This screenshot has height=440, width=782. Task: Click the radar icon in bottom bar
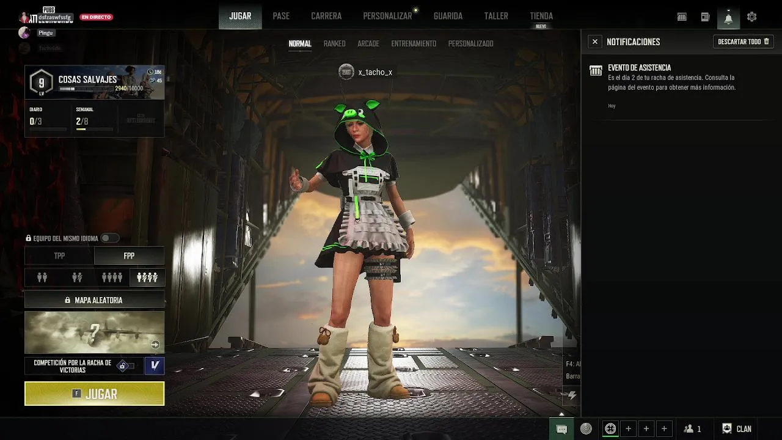click(586, 429)
